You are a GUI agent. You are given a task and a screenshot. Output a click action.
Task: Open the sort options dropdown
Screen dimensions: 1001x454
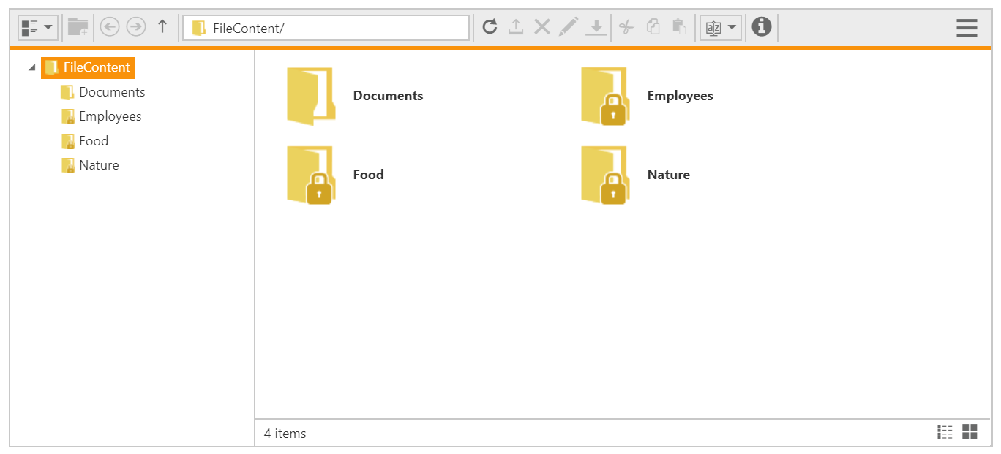[720, 26]
